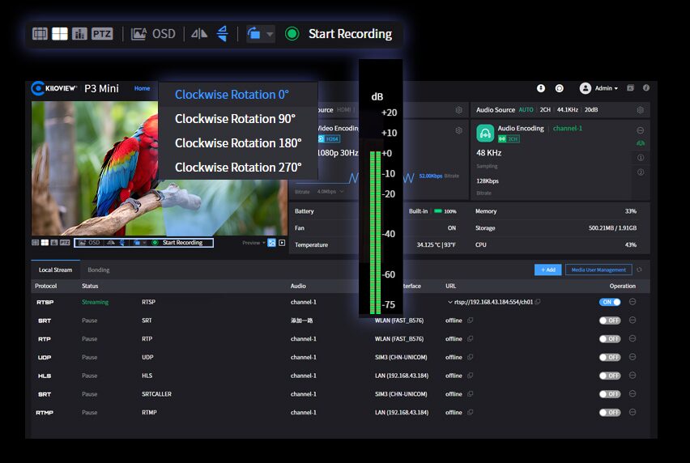690x463 pixels.
Task: Click the audio level histogram icon in toolbar
Action: pyautogui.click(x=79, y=34)
